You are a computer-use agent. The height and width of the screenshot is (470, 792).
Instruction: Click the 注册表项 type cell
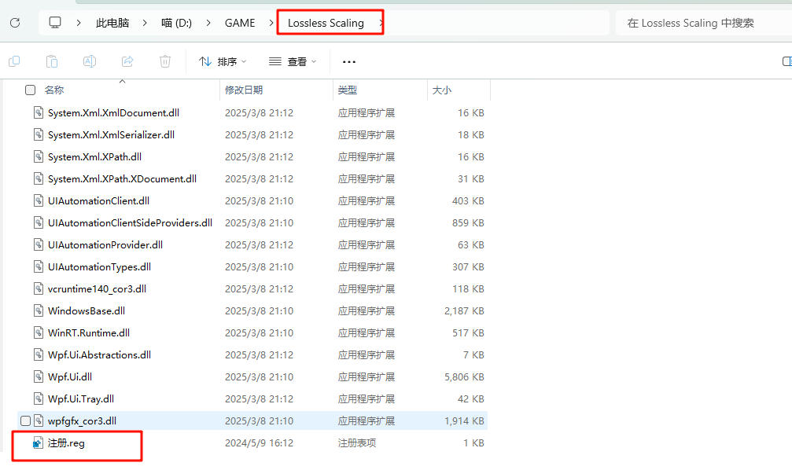(356, 443)
